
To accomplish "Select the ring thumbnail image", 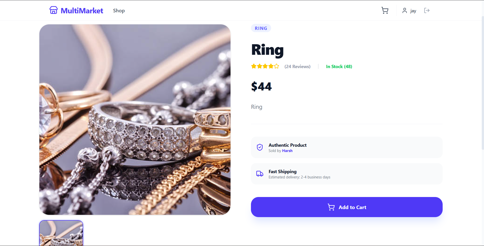I will tap(61, 233).
